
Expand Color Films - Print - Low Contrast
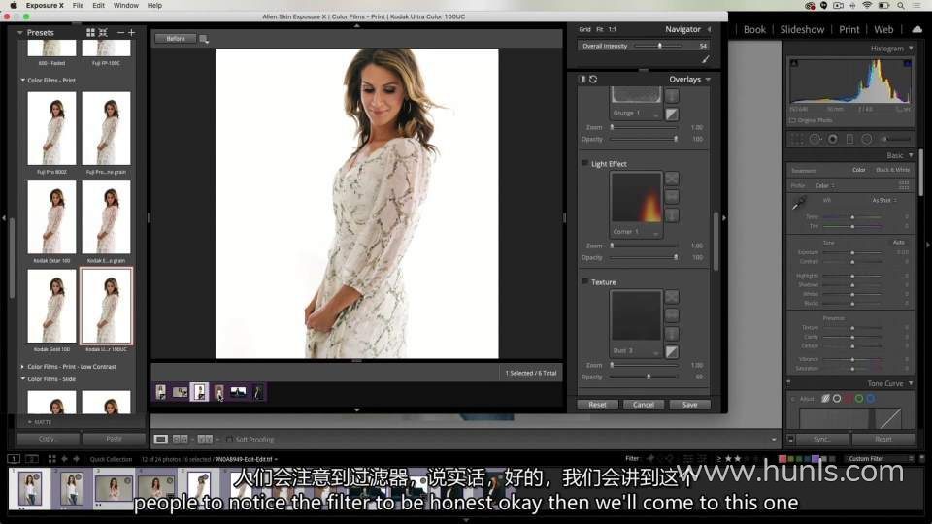click(23, 367)
